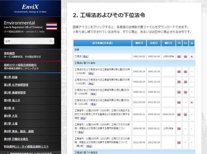Click the search magnifier icon

click(51, 41)
